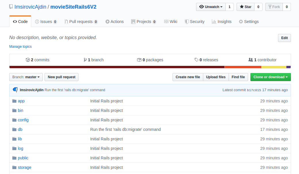299x174 pixels.
Task: Open the latest commit hash b17c015
Action: click(254, 90)
